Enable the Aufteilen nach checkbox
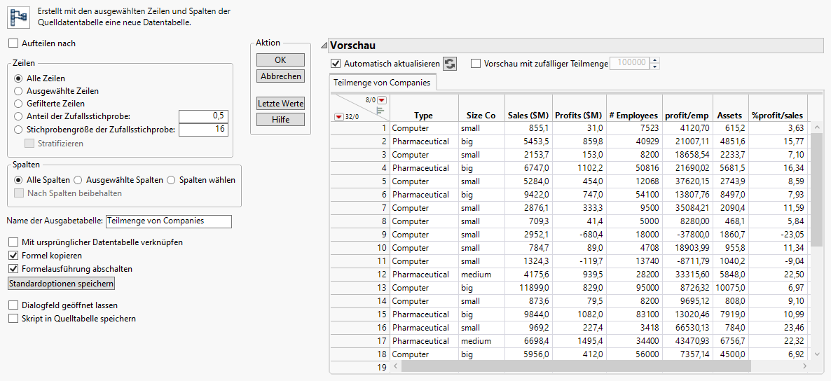This screenshot has width=831, height=381. 14,43
